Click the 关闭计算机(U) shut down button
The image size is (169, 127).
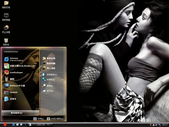55,119
